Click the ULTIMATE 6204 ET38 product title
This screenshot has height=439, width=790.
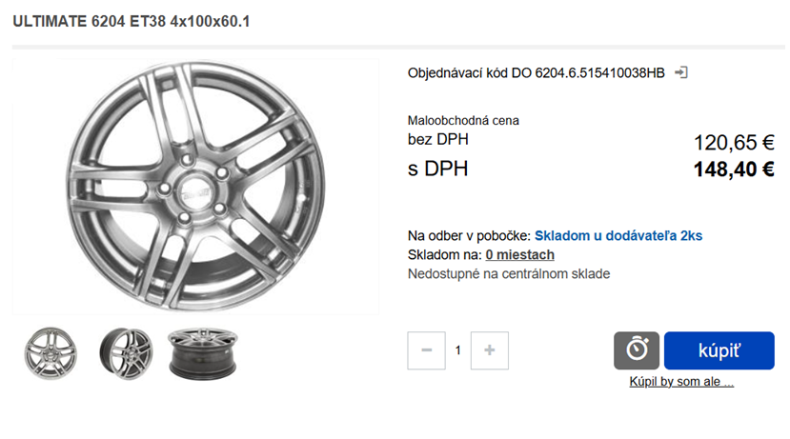[132, 21]
